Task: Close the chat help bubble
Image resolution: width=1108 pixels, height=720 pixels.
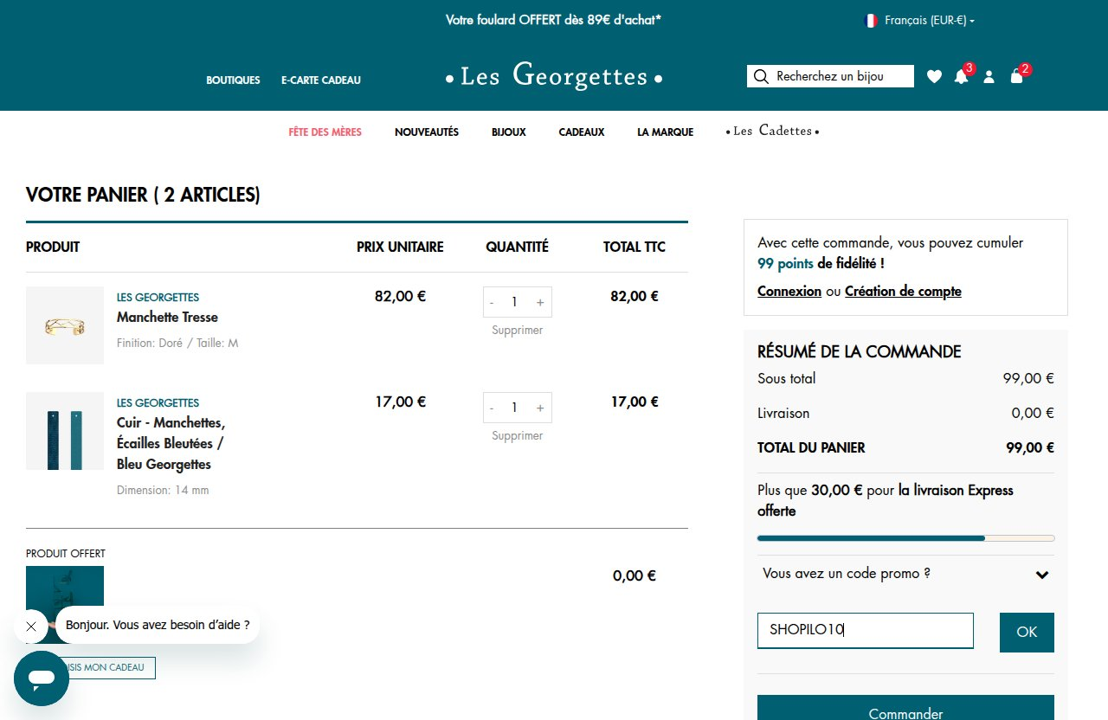Action: [x=31, y=626]
